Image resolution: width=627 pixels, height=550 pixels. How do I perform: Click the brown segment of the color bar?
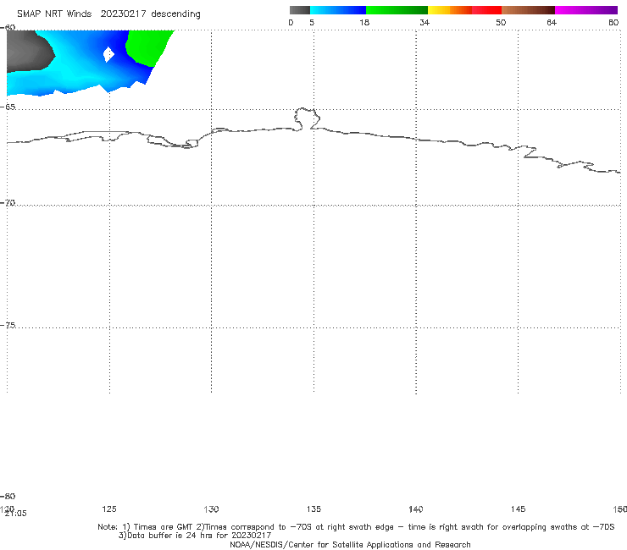click(x=528, y=10)
